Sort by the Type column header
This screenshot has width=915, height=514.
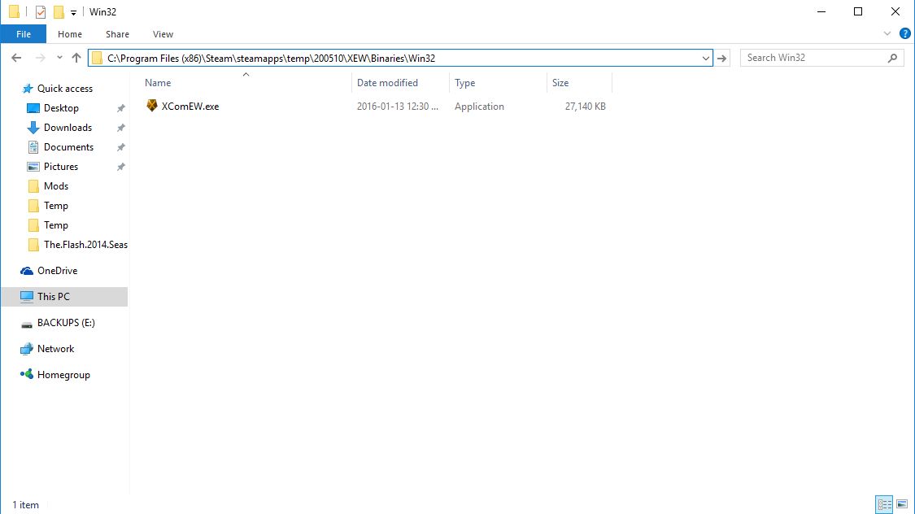464,83
